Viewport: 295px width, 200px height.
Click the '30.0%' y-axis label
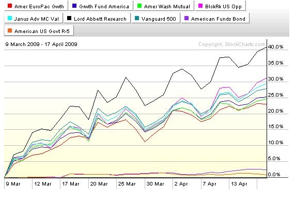pos(275,79)
